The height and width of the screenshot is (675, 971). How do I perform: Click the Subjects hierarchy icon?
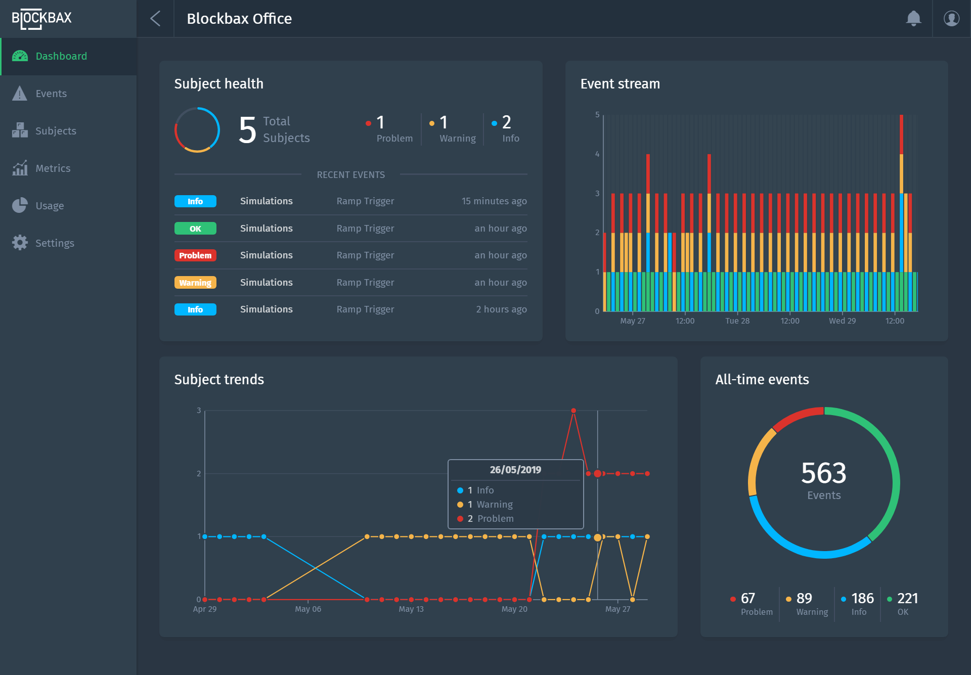[20, 130]
